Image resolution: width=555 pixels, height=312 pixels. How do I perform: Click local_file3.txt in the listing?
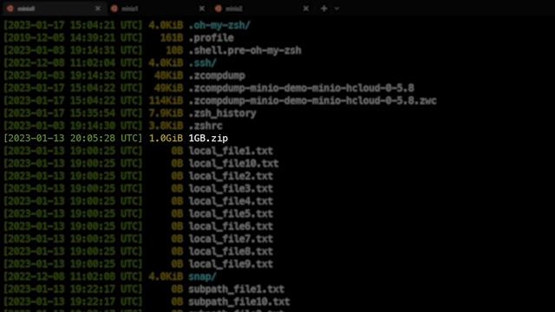(x=231, y=189)
